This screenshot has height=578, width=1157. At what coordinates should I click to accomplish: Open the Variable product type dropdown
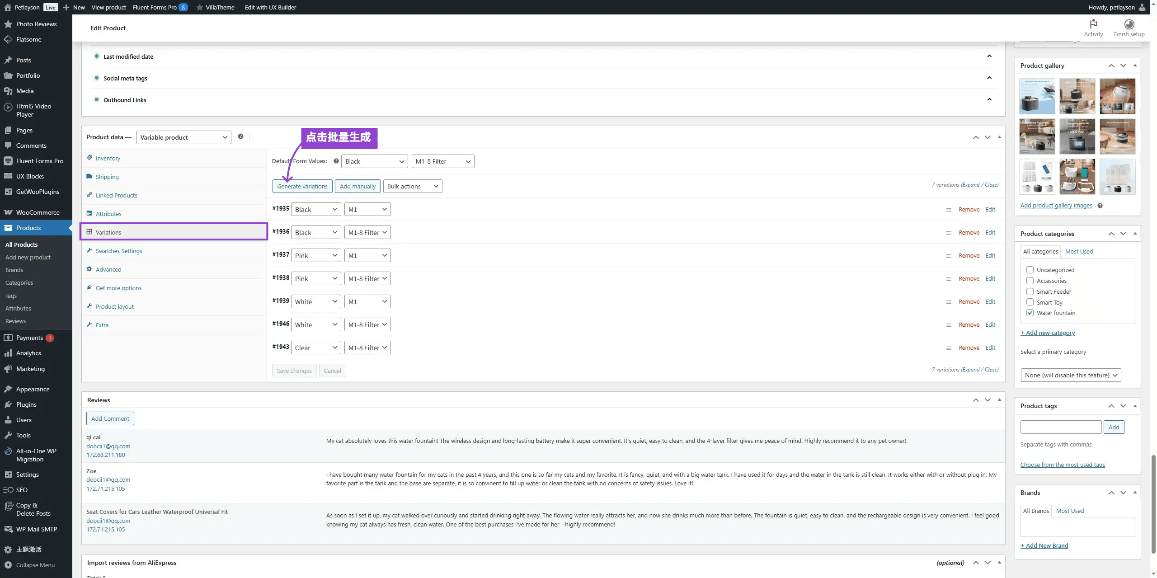tap(183, 137)
